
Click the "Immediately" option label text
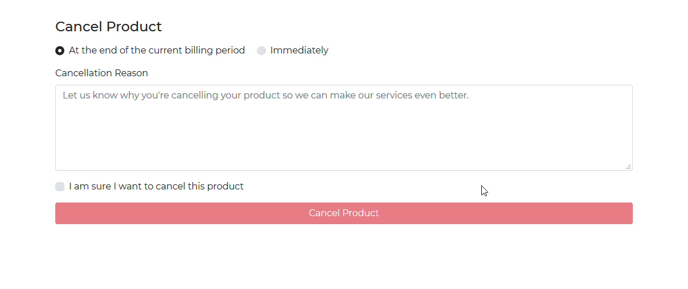pyautogui.click(x=299, y=50)
